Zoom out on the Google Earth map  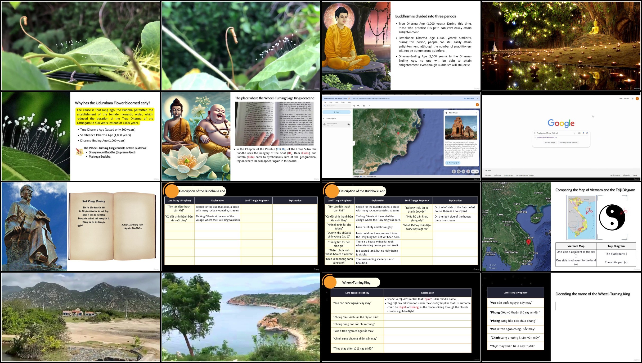[x=473, y=171]
